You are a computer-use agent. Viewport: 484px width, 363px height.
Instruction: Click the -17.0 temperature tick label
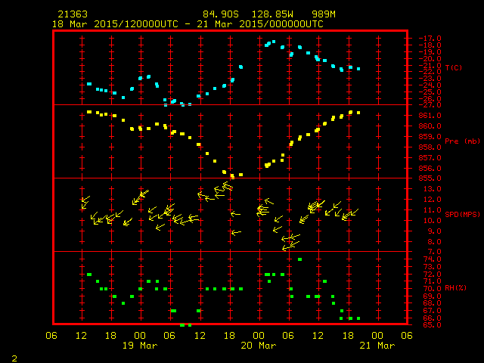pyautogui.click(x=430, y=39)
